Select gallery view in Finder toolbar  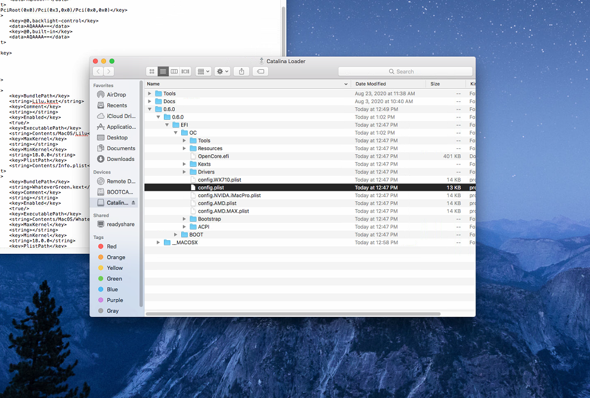pyautogui.click(x=185, y=71)
